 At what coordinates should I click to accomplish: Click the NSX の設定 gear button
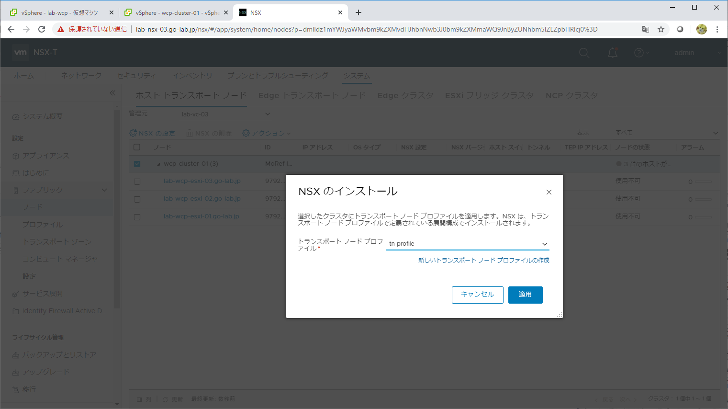(152, 133)
